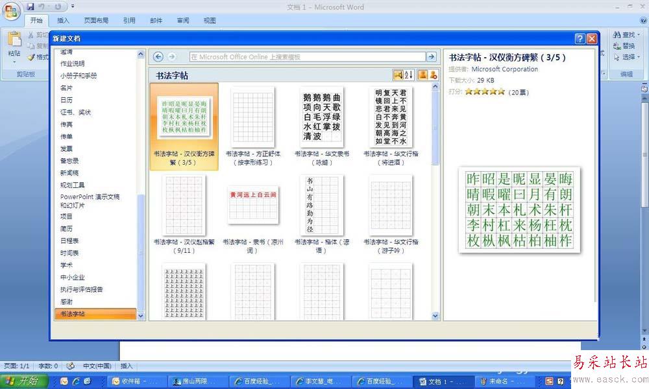649x389 pixels.
Task: Go back with the dialog Back arrow
Action: (158, 56)
